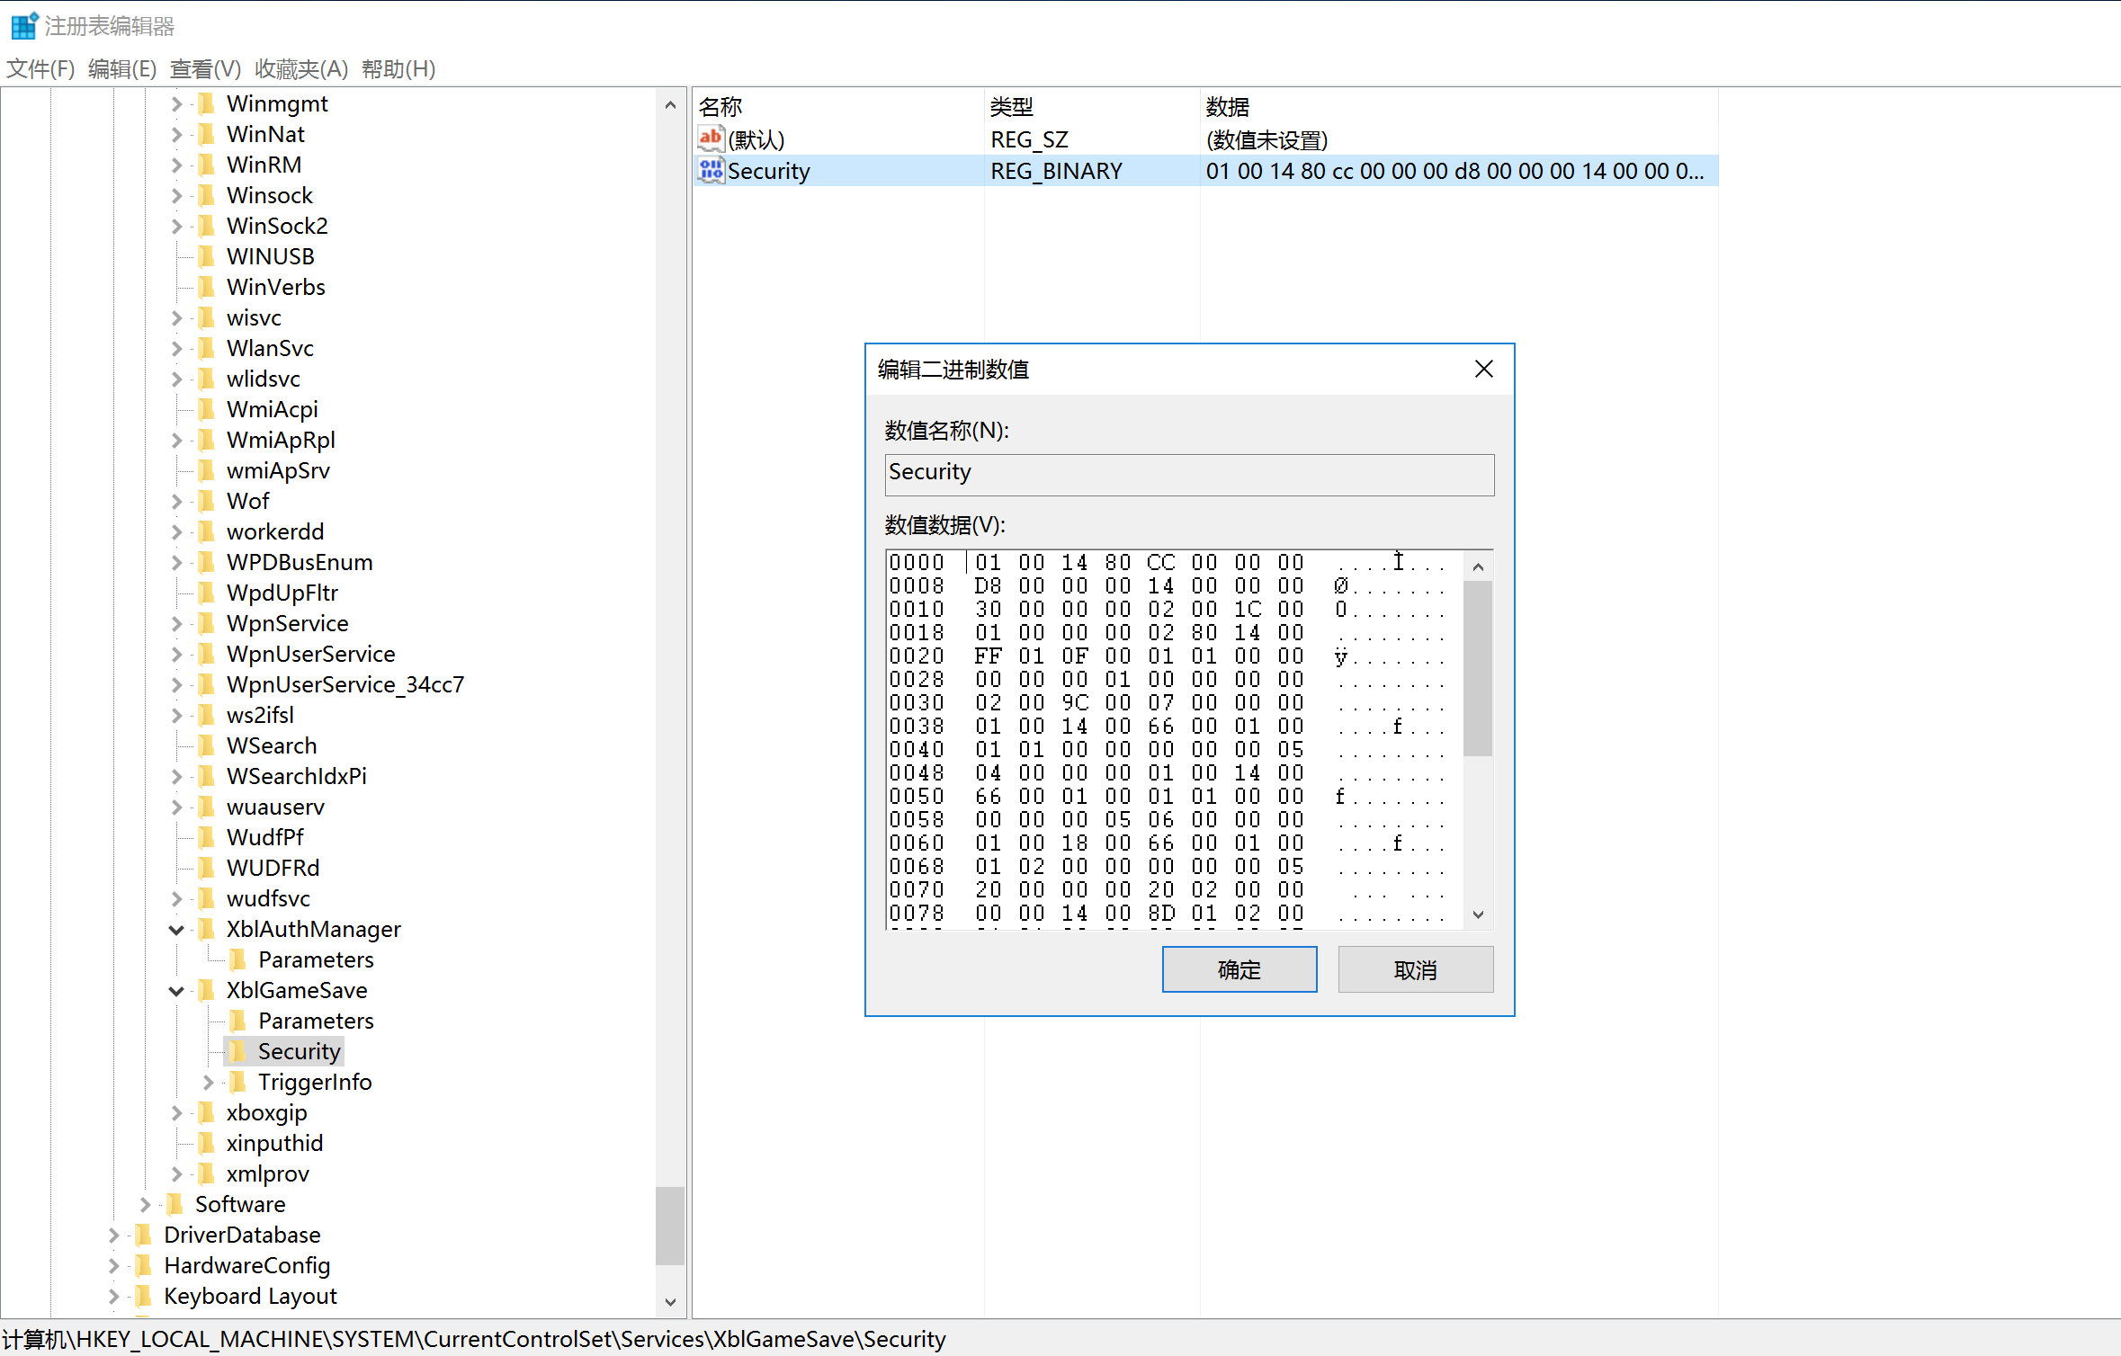This screenshot has height=1356, width=2121.
Task: Collapse the XblGameSave tree node
Action: pos(176,991)
